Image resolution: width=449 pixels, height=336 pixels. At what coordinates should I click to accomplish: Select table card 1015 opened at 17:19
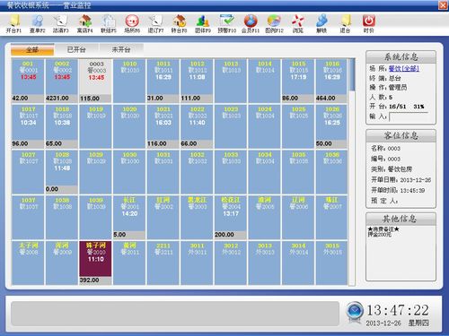[298, 81]
